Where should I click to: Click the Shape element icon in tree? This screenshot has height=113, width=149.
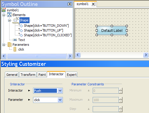coord(15,20)
